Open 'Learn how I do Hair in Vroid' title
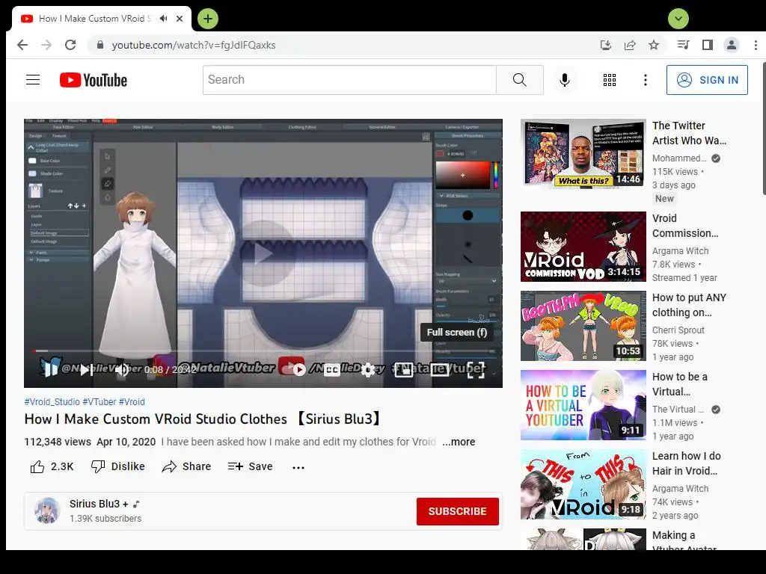 coord(687,463)
